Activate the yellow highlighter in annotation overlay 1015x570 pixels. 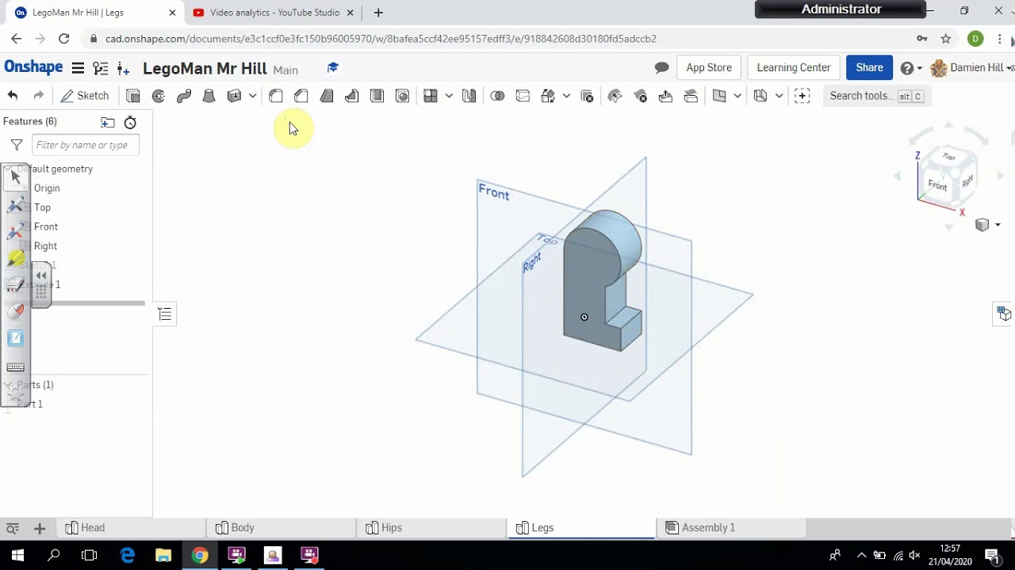[x=16, y=258]
